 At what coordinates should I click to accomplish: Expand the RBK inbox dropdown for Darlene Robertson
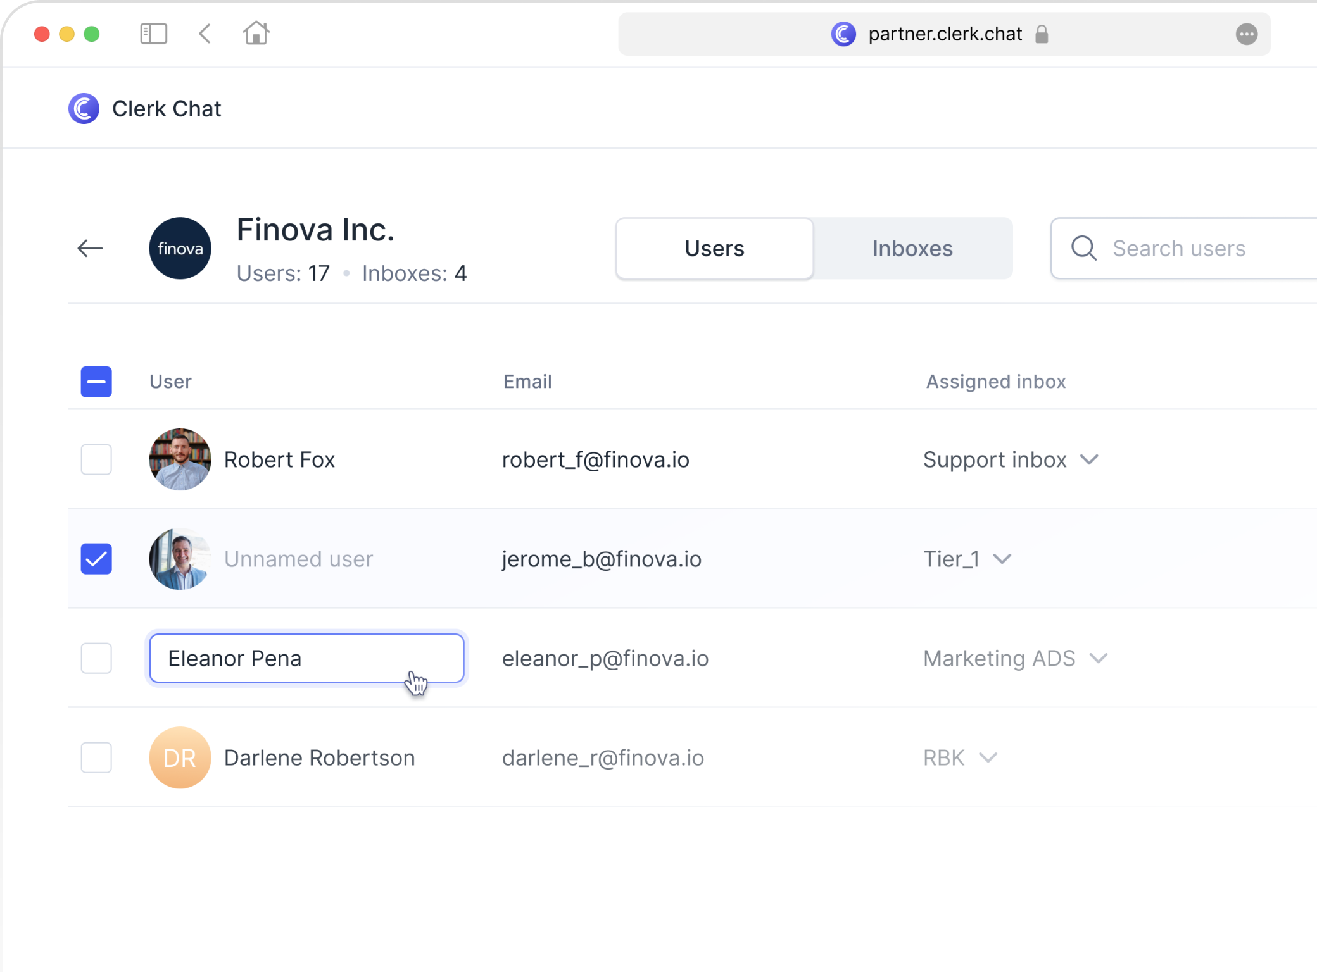[x=989, y=757]
